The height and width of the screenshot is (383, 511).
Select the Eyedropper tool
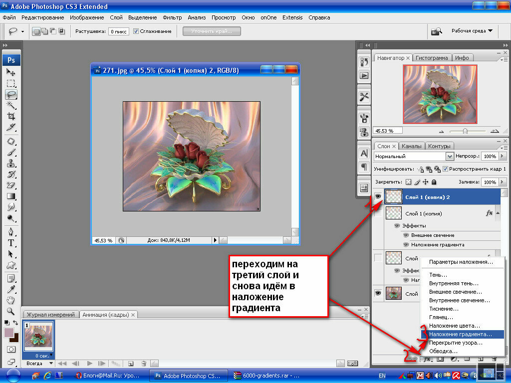[x=11, y=289]
